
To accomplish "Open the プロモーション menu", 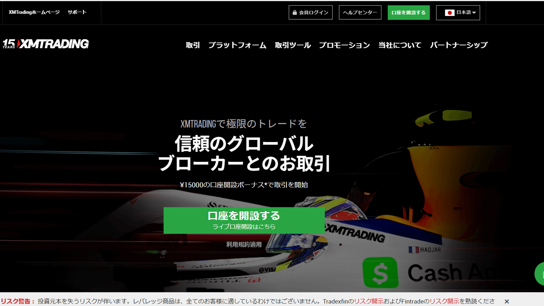I will (344, 45).
